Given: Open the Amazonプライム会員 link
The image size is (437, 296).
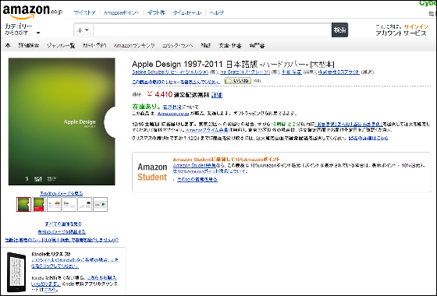Looking at the screenshot, I should point(207,130).
